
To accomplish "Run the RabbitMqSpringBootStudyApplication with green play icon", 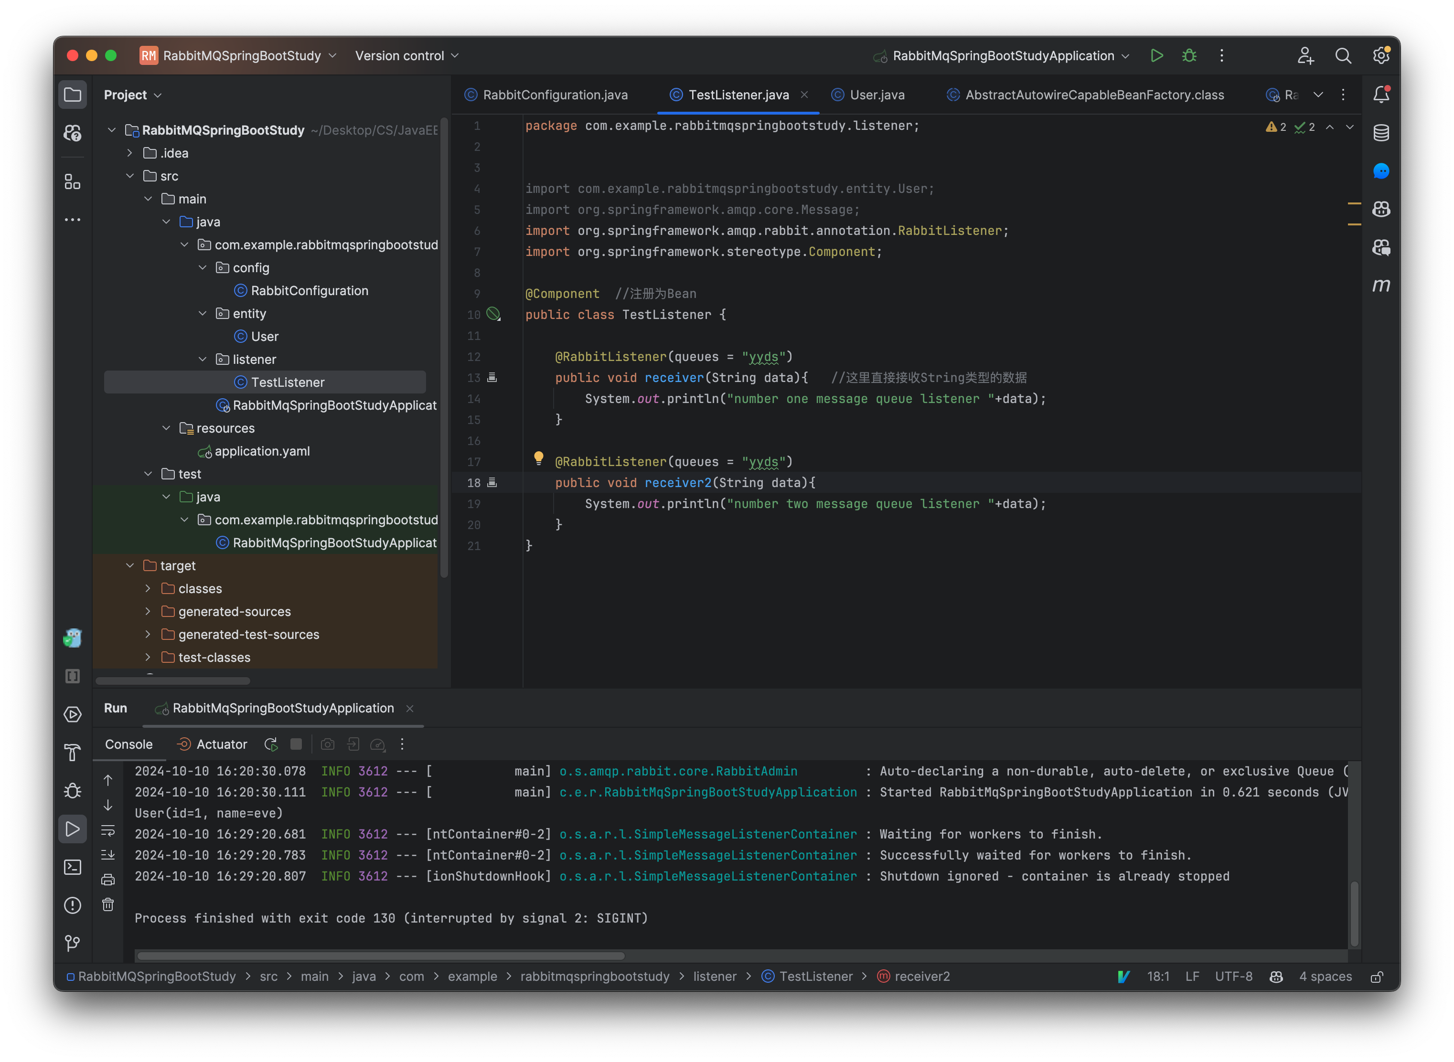I will pyautogui.click(x=1157, y=55).
